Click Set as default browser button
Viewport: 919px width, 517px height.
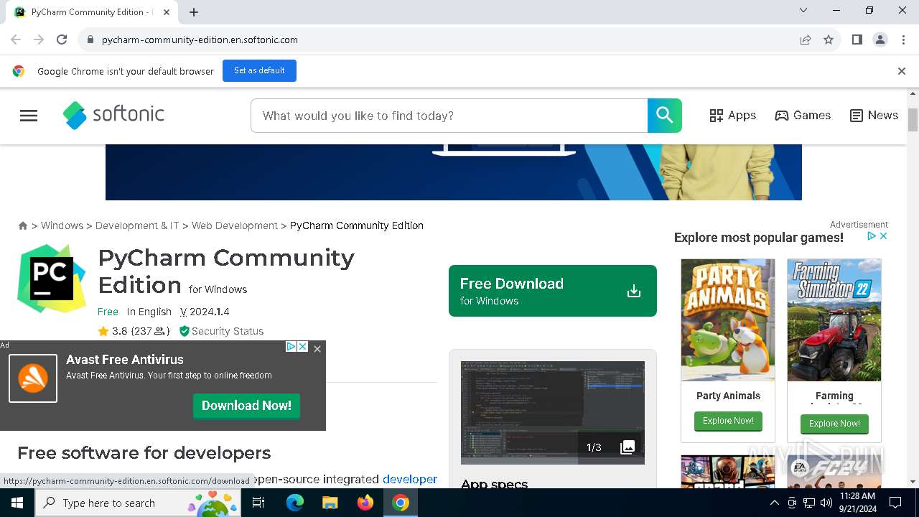(259, 70)
